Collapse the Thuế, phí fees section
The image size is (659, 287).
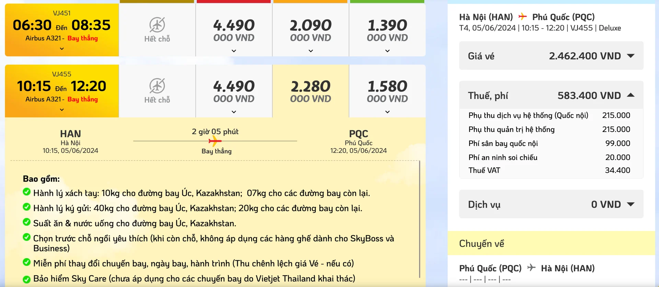pos(631,95)
